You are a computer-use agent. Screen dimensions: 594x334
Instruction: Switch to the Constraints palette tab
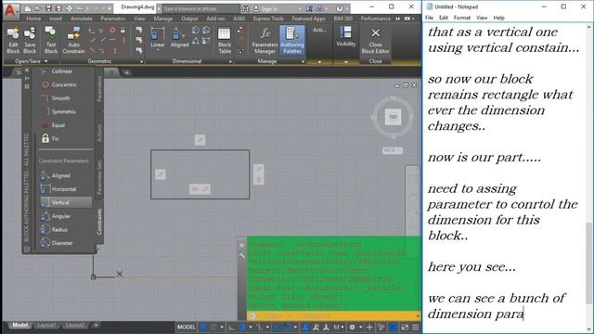coord(99,221)
